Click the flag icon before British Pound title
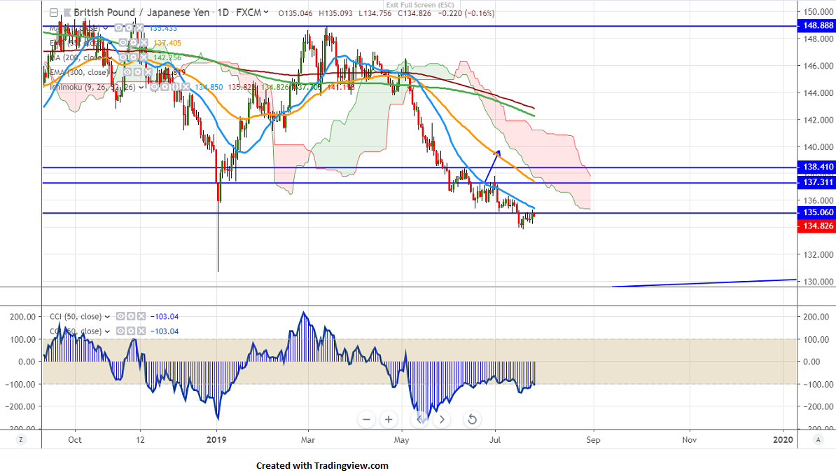 67,13
